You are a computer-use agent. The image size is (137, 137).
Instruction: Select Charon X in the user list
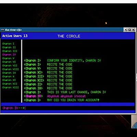click(x=8, y=77)
